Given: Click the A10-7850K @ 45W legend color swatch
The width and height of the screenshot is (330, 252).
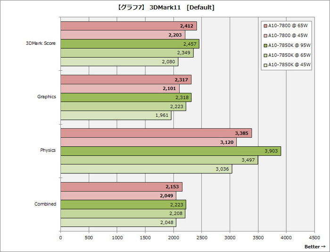Looking at the screenshot, I should coord(265,65).
